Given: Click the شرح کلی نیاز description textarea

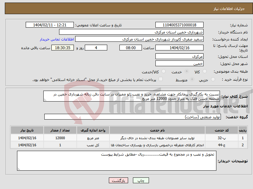Looking at the screenshot, I should click(x=132, y=96).
